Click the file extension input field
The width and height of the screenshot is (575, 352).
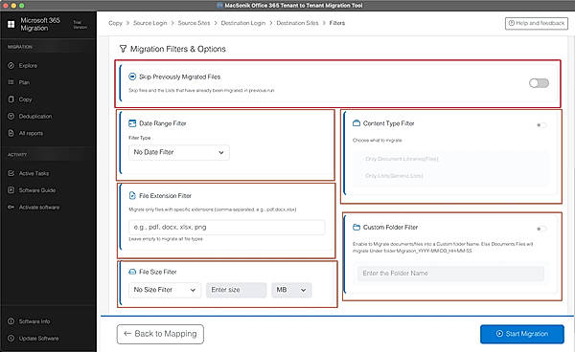226,228
